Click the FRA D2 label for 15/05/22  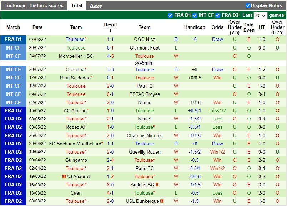pyautogui.click(x=13, y=111)
